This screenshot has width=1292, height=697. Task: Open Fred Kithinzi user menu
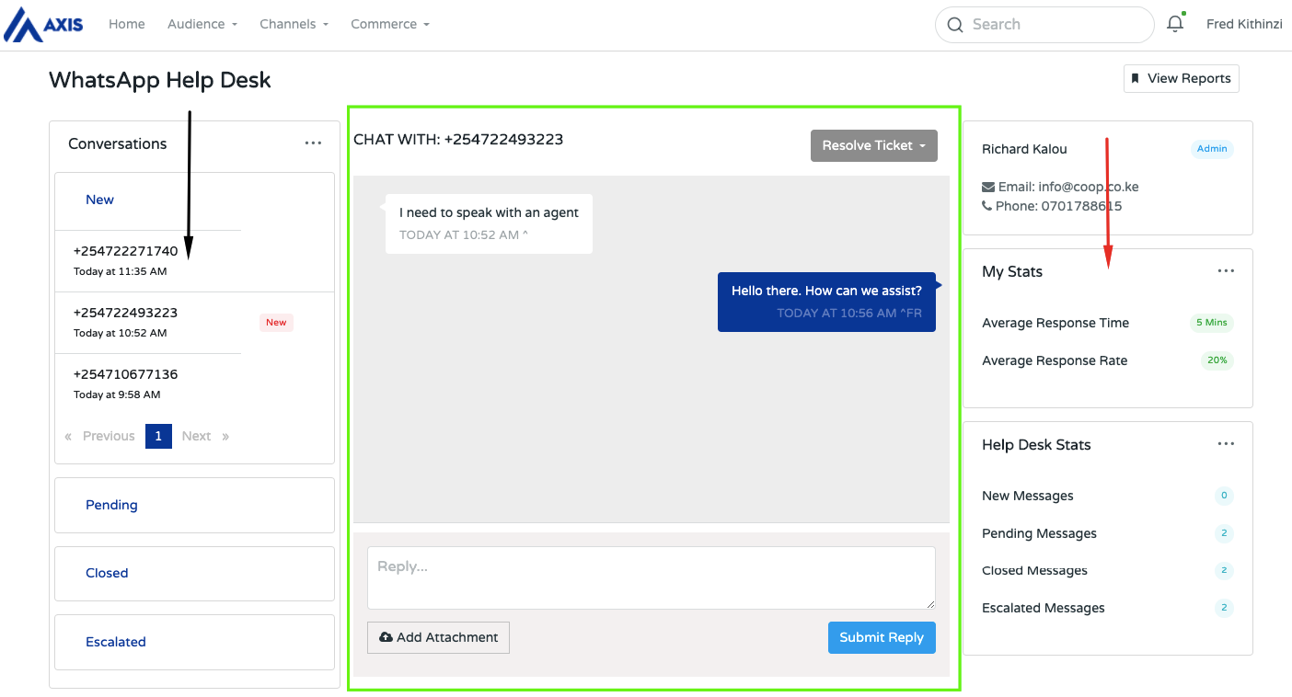coord(1244,24)
